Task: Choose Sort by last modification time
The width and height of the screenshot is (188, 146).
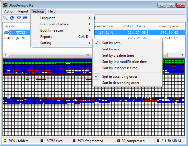Action: click(127, 62)
